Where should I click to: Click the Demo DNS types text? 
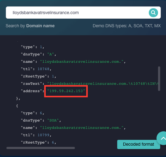click(x=127, y=26)
